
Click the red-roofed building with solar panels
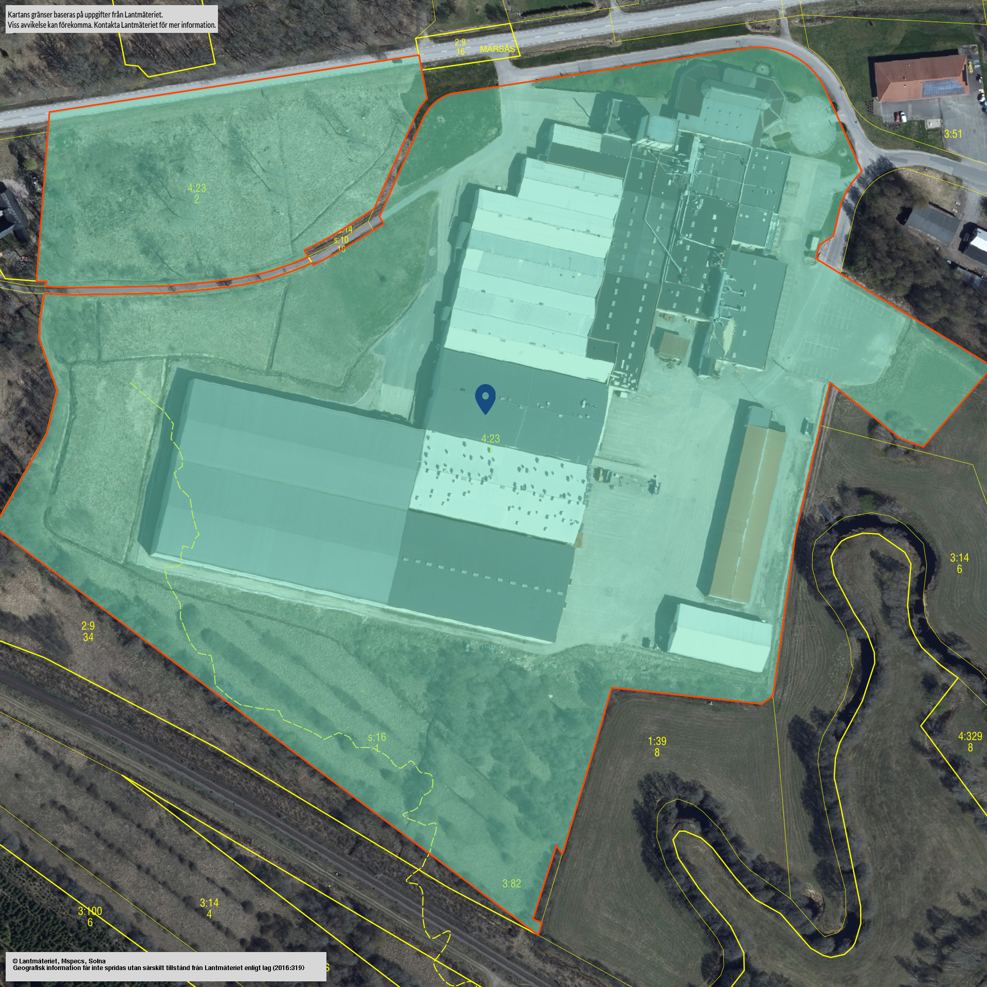tap(920, 78)
